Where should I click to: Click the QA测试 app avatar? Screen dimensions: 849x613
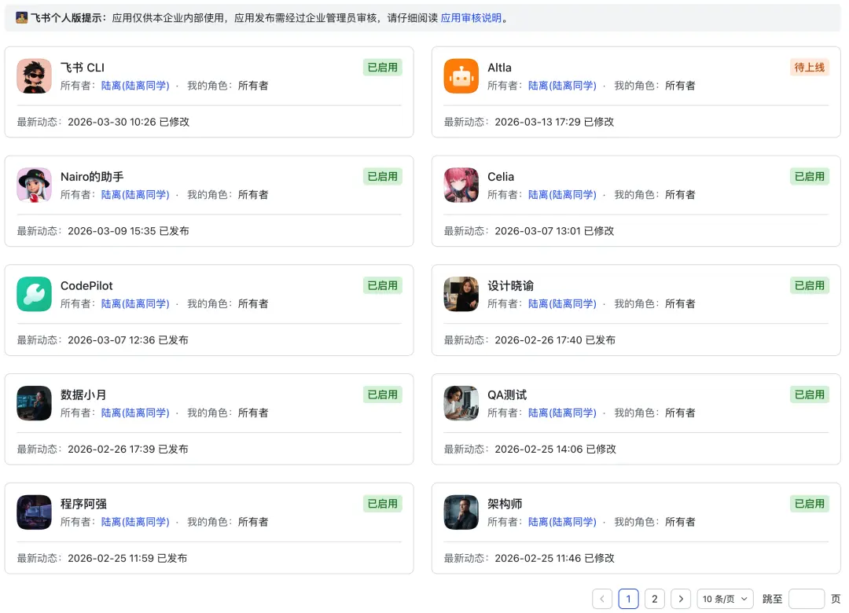pyautogui.click(x=461, y=403)
